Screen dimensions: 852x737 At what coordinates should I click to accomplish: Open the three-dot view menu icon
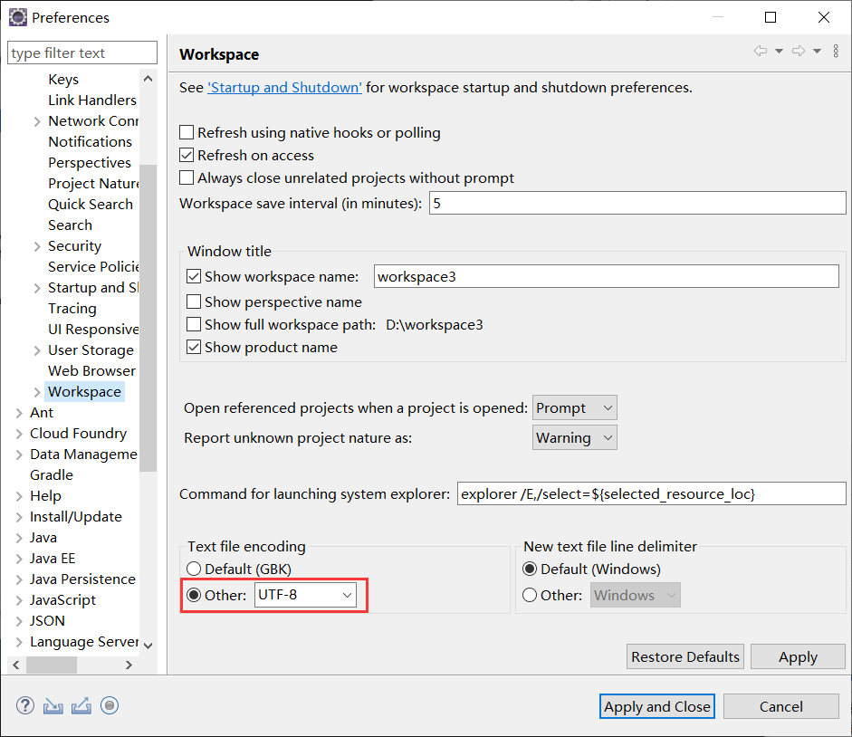pyautogui.click(x=836, y=51)
